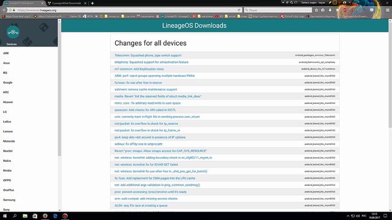392x220 pixels.
Task: Choose OnePlus in the devices list
Action: pyautogui.click(x=9, y=190)
